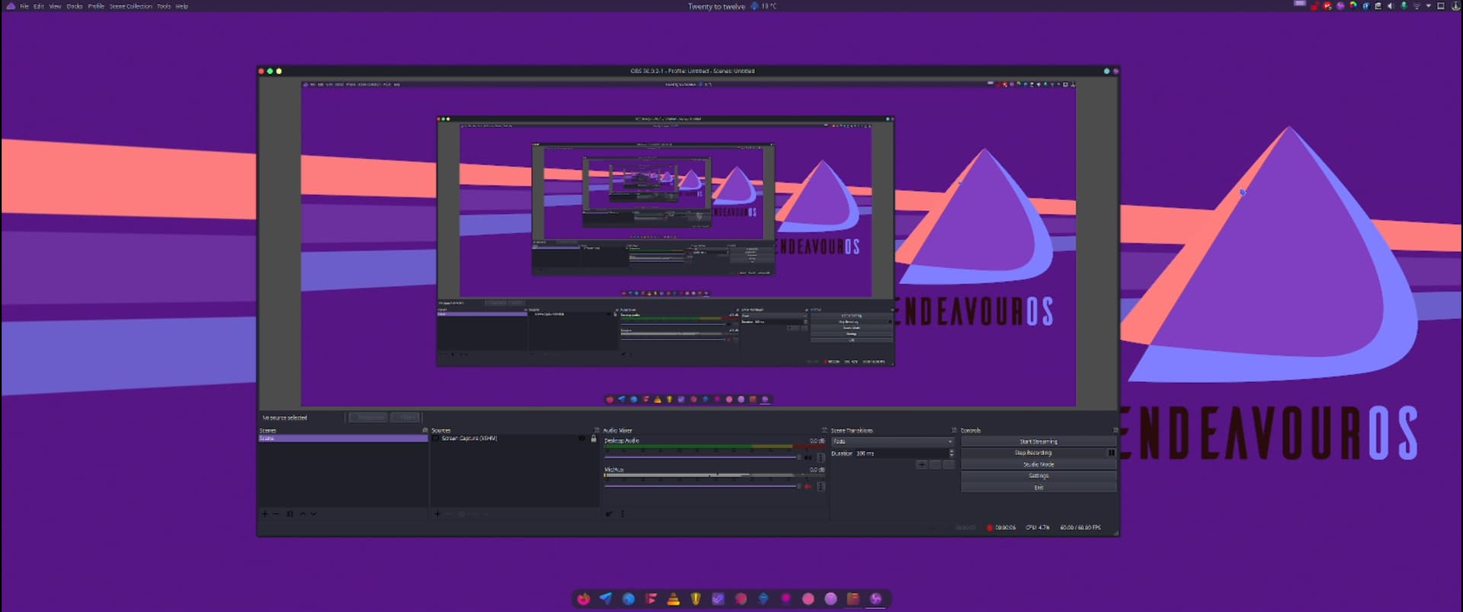Image resolution: width=1463 pixels, height=612 pixels.
Task: Click the 'Twenty to twelve' clock text
Action: point(716,6)
